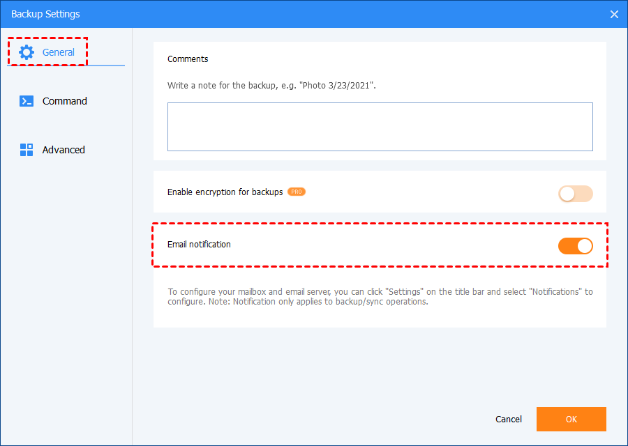The image size is (628, 446).
Task: Enable encryption for backups toggle
Action: [x=575, y=194]
